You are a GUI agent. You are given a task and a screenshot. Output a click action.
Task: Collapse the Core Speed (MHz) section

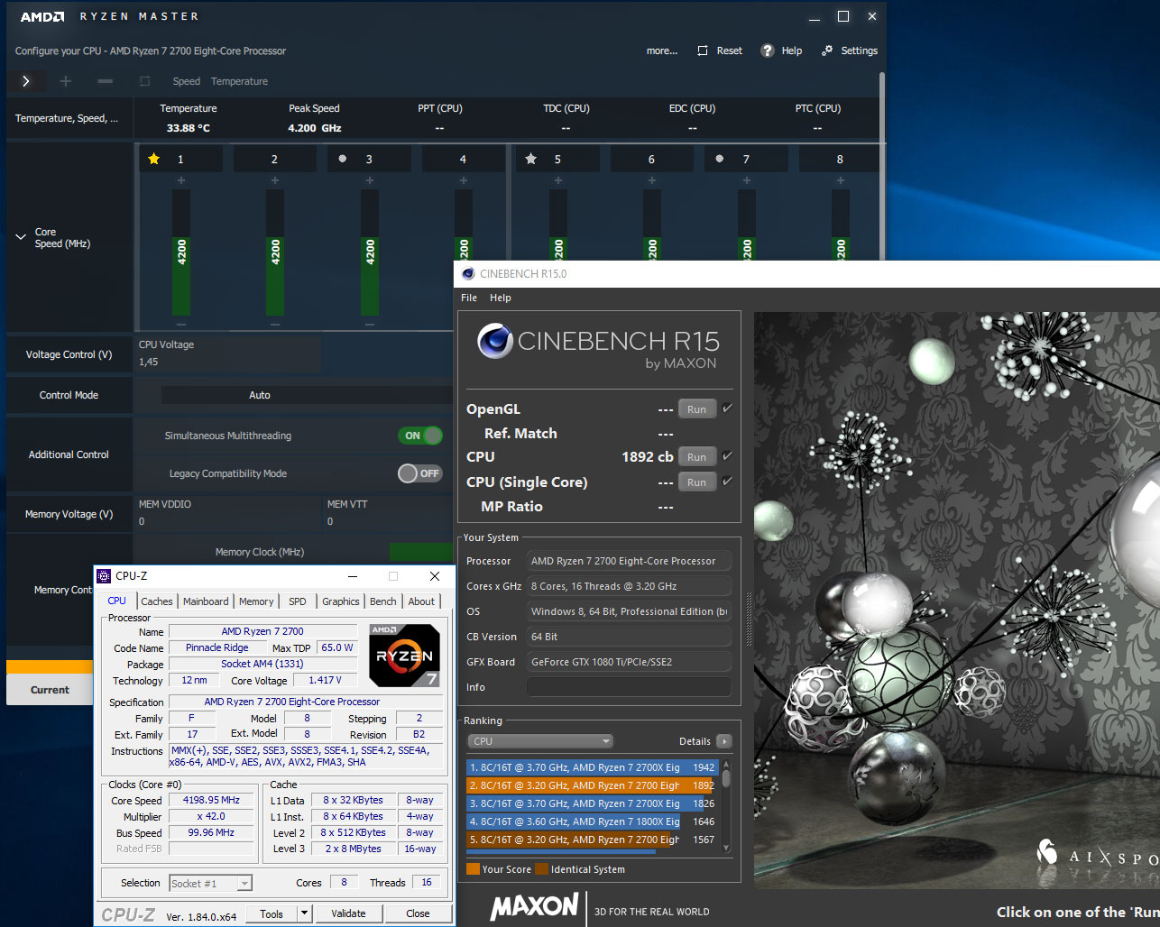(x=21, y=237)
